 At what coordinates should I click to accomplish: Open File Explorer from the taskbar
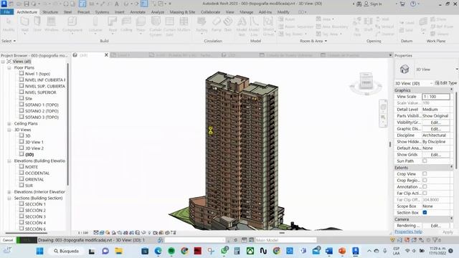118,251
